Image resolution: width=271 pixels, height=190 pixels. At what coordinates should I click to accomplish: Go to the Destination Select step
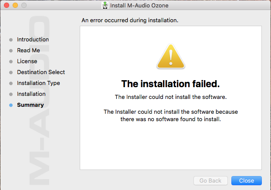[41, 72]
